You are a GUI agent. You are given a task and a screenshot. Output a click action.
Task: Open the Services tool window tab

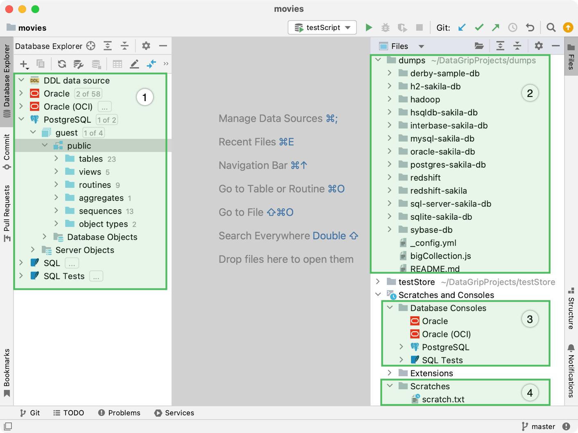[x=174, y=413]
